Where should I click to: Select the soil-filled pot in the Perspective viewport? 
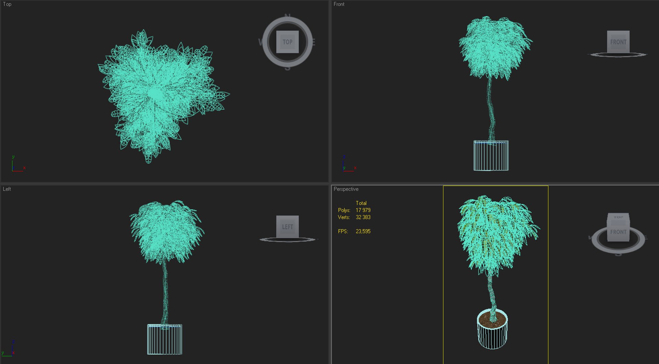tap(492, 329)
